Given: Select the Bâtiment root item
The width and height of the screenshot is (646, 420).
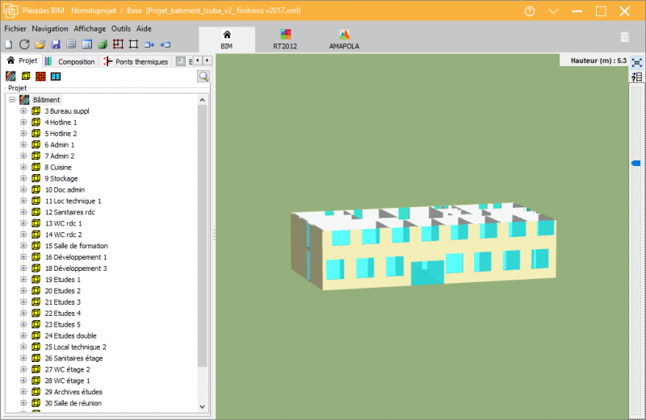Looking at the screenshot, I should (x=47, y=99).
